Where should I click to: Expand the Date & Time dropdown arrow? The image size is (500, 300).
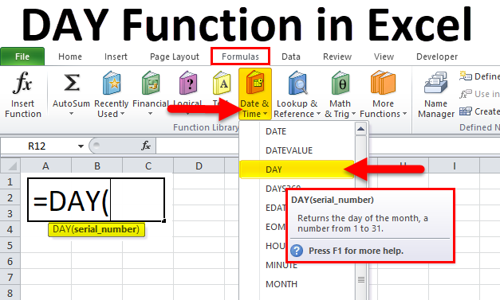click(x=266, y=114)
